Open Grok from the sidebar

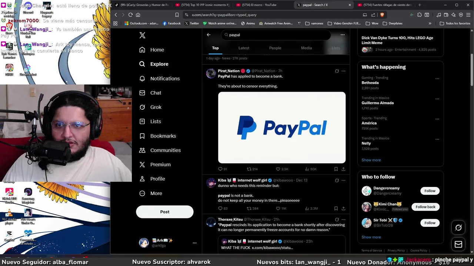(x=150, y=107)
